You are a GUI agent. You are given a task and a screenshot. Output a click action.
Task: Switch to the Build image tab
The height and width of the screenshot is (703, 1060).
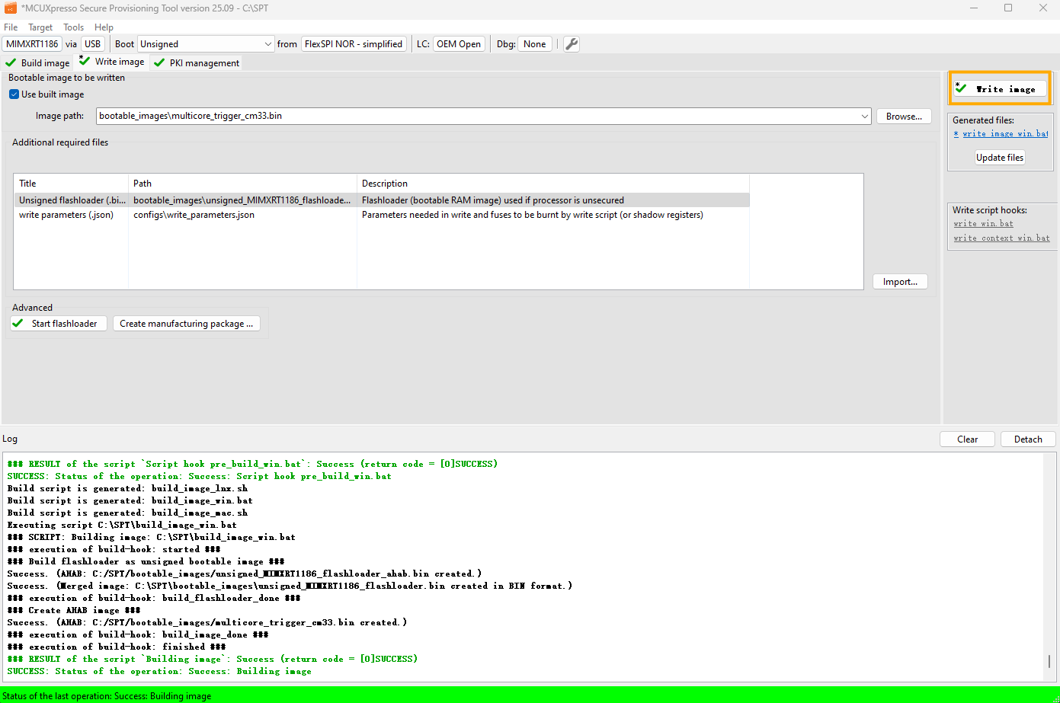pyautogui.click(x=38, y=63)
